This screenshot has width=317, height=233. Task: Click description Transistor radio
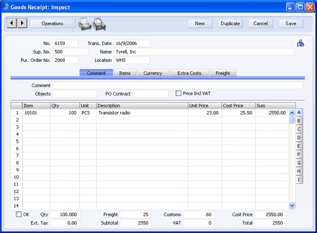(x=142, y=113)
